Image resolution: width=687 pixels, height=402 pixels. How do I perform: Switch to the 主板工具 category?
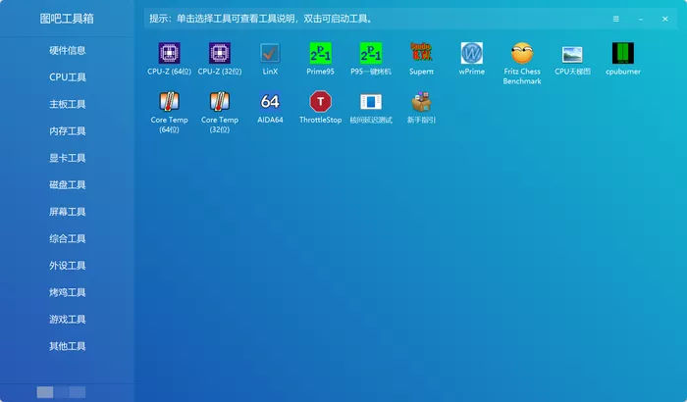pos(67,104)
